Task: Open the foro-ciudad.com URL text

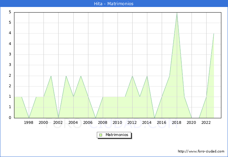Action: [x=201, y=151]
